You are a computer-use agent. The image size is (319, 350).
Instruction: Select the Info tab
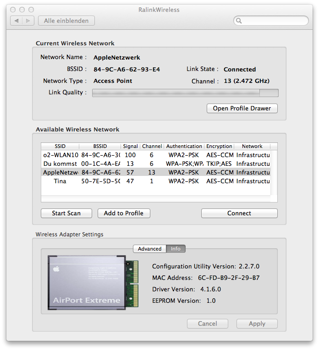(176, 249)
